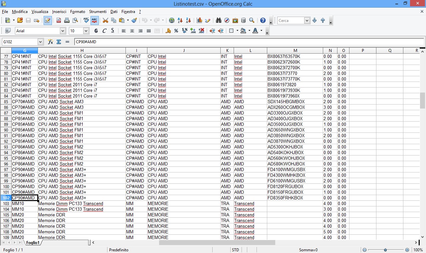Find next with blue down arrow
The image size is (426, 253).
(315, 20)
